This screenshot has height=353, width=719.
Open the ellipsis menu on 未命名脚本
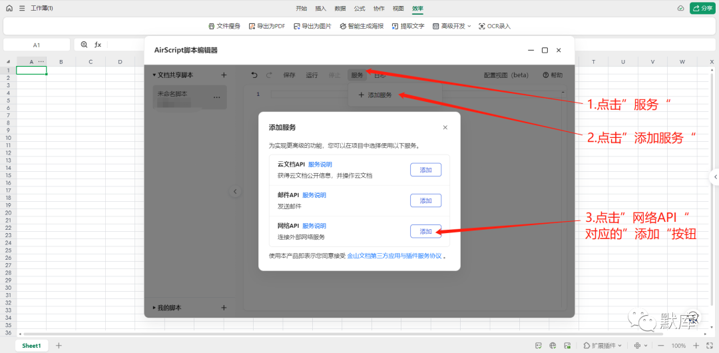click(x=217, y=97)
